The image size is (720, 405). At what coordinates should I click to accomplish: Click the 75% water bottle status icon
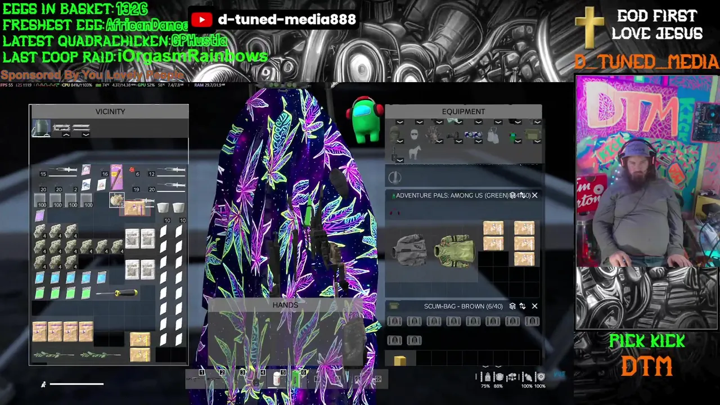(488, 377)
